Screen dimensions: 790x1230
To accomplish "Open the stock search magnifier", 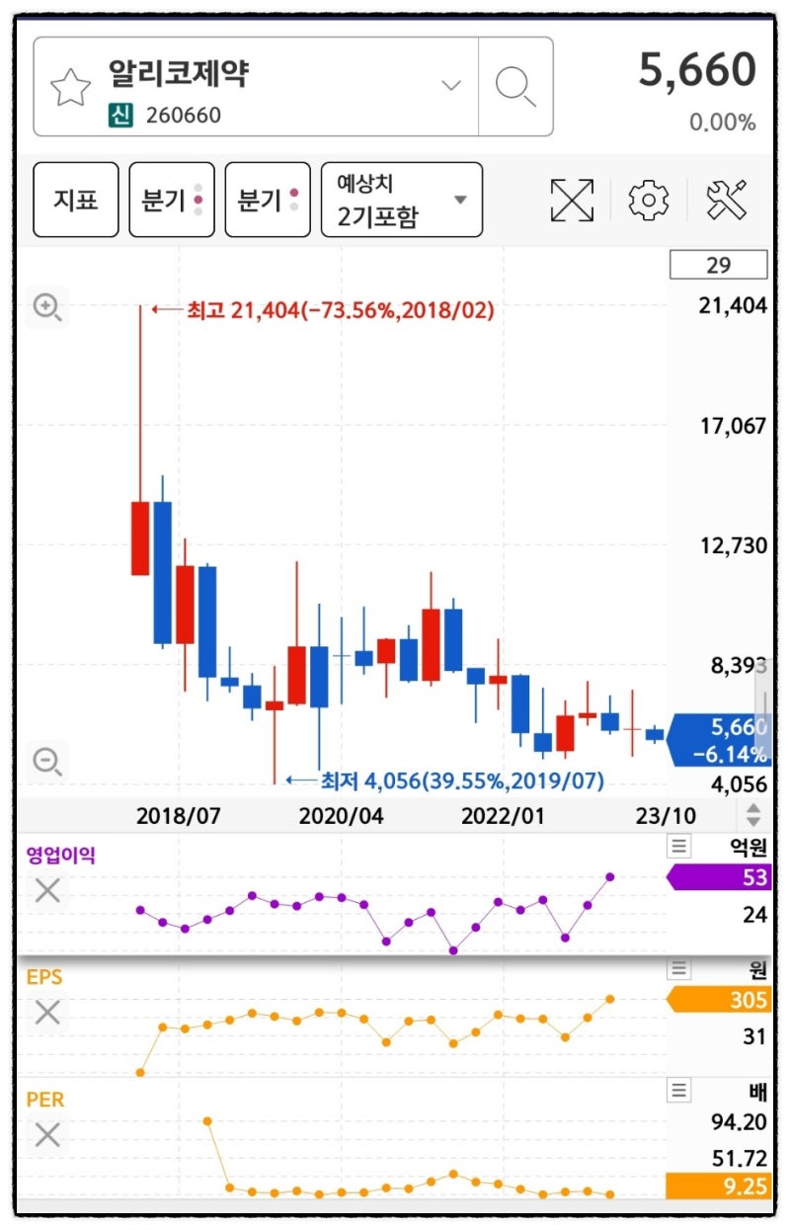I will 515,87.
